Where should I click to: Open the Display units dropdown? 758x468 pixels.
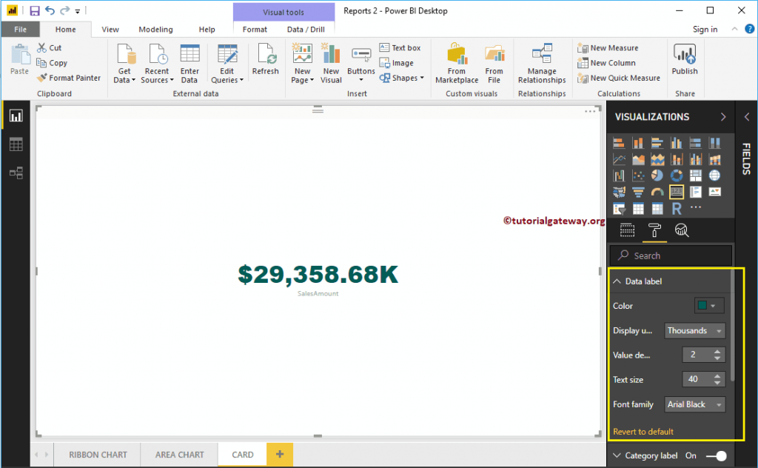pyautogui.click(x=694, y=330)
